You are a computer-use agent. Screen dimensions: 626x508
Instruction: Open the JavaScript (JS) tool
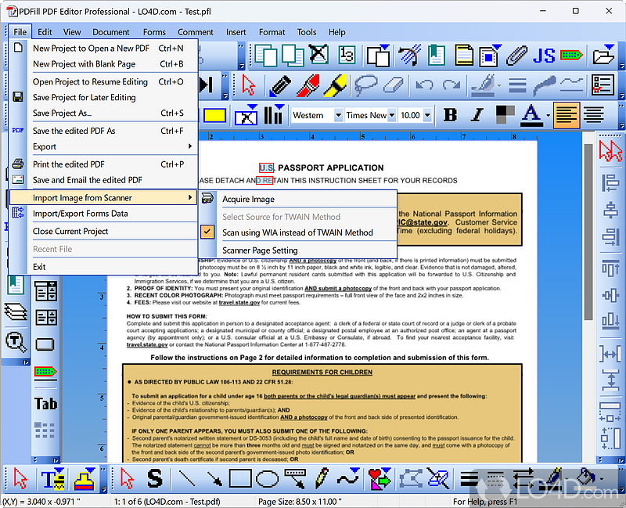[544, 56]
